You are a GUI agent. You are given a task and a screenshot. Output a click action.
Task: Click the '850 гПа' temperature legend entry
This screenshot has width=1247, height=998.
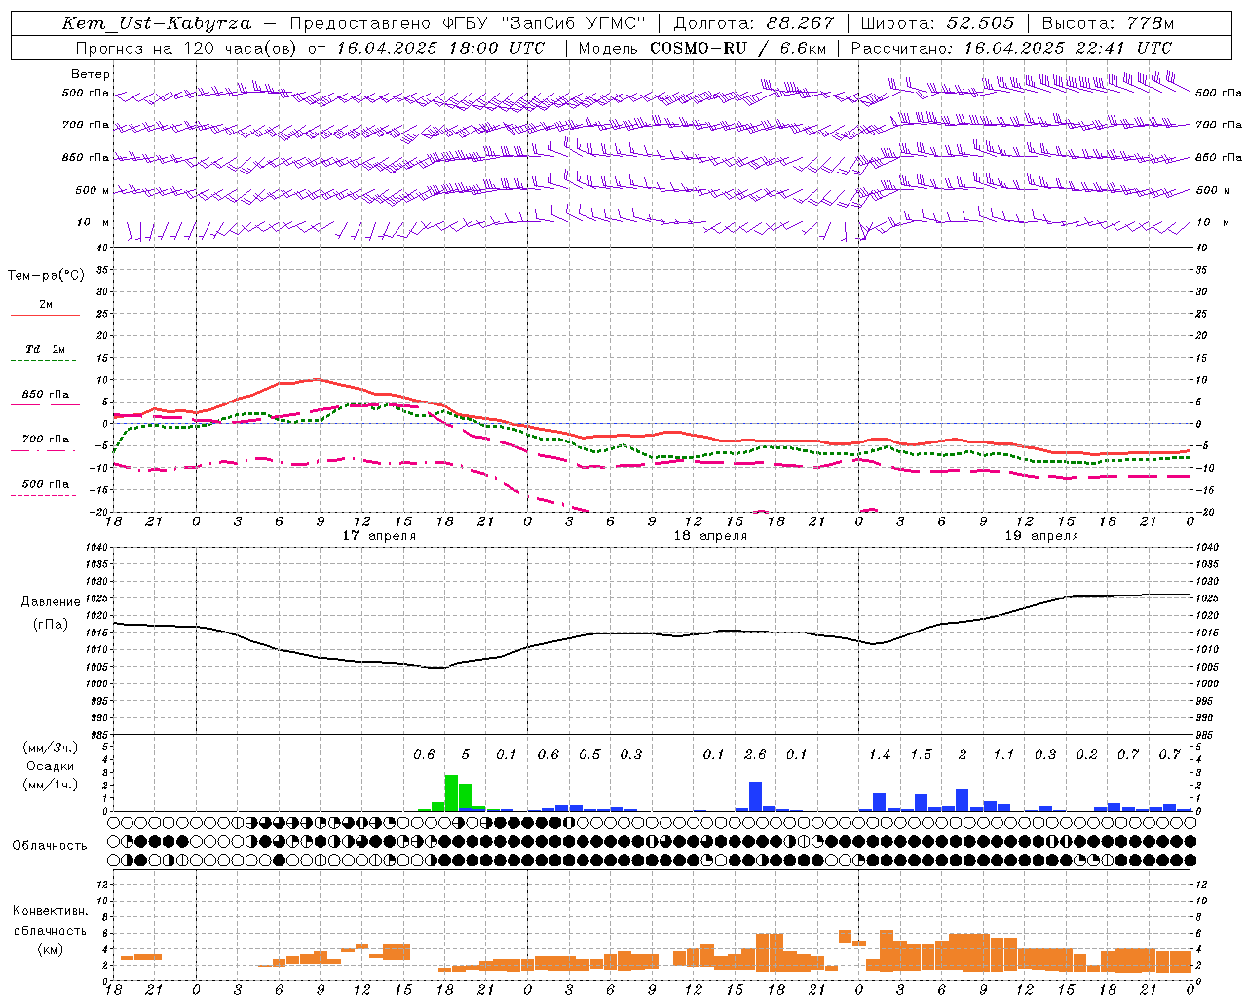45,395
